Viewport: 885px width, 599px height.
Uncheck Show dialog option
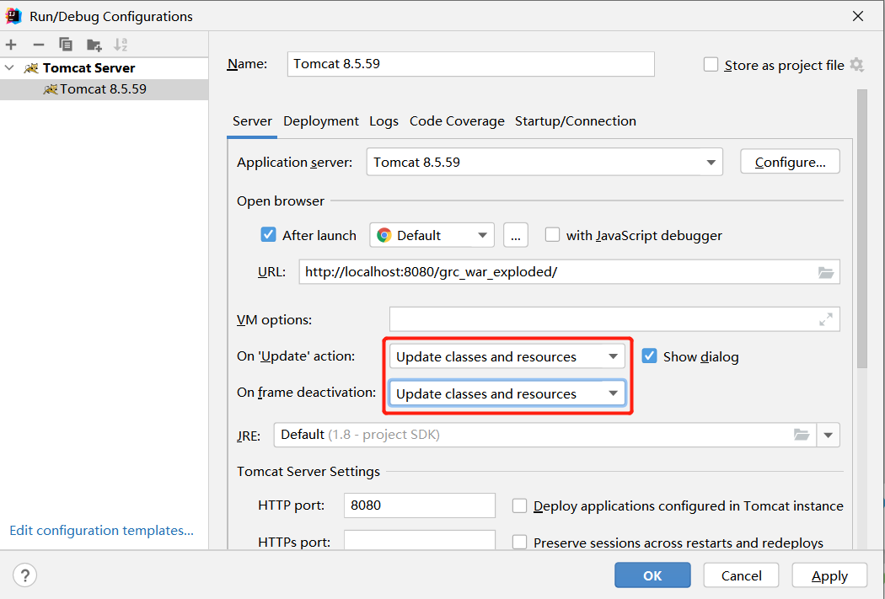pyautogui.click(x=649, y=356)
